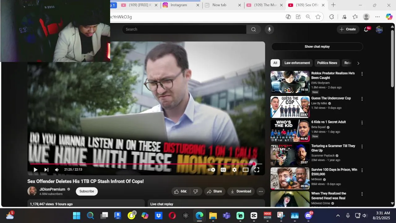Mute the video volume speaker icon

(57, 170)
